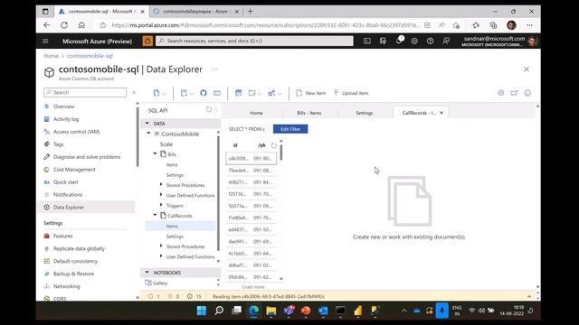The height and width of the screenshot is (325, 579).
Task: Open Replicate data globally
Action: [79, 249]
